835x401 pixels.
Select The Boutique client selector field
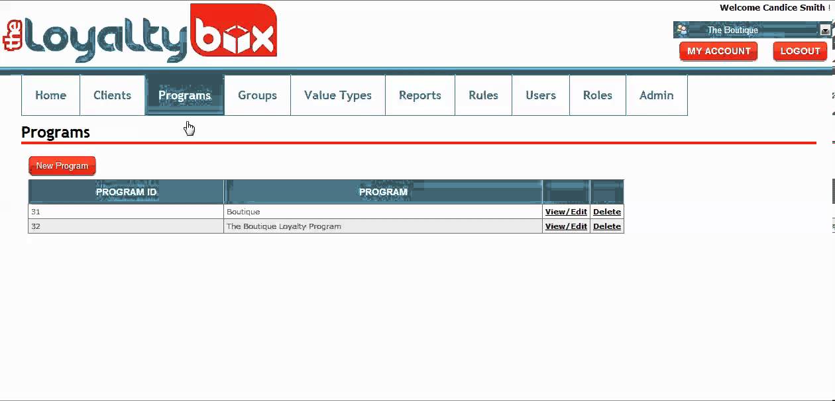click(x=752, y=30)
